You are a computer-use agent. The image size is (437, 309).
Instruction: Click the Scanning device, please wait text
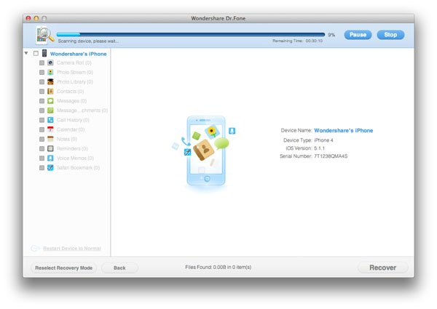tap(88, 41)
